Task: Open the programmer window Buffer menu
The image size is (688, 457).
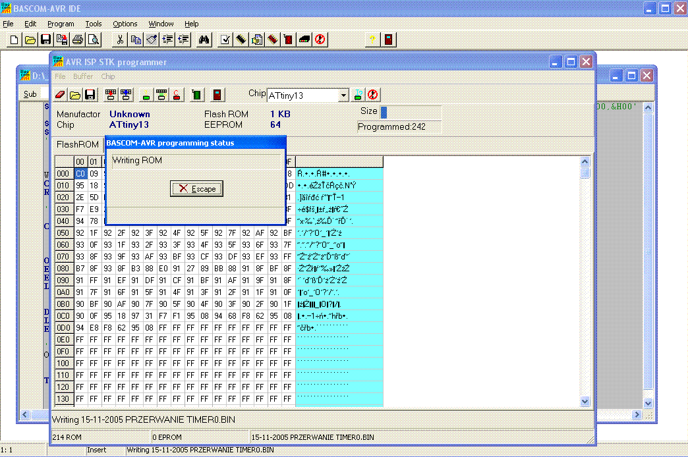Action: (x=83, y=76)
